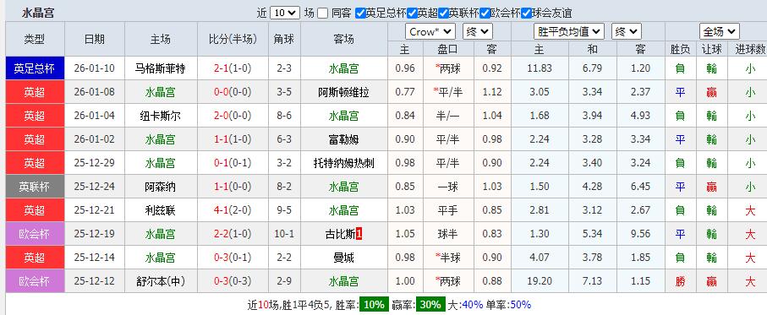
Task: Uncheck the 英超 filter checkbox
Action: click(x=412, y=14)
